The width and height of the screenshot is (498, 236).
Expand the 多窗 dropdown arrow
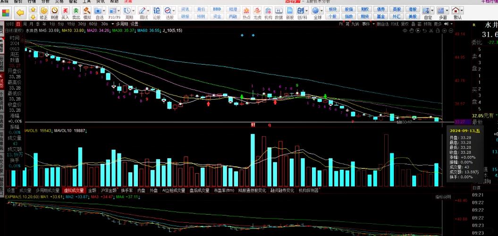coord(448,10)
